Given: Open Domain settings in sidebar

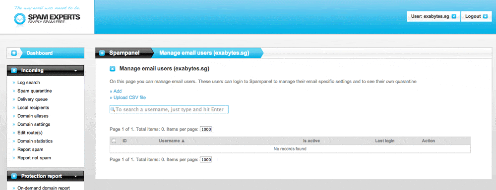Looking at the screenshot, I should coord(34,124).
